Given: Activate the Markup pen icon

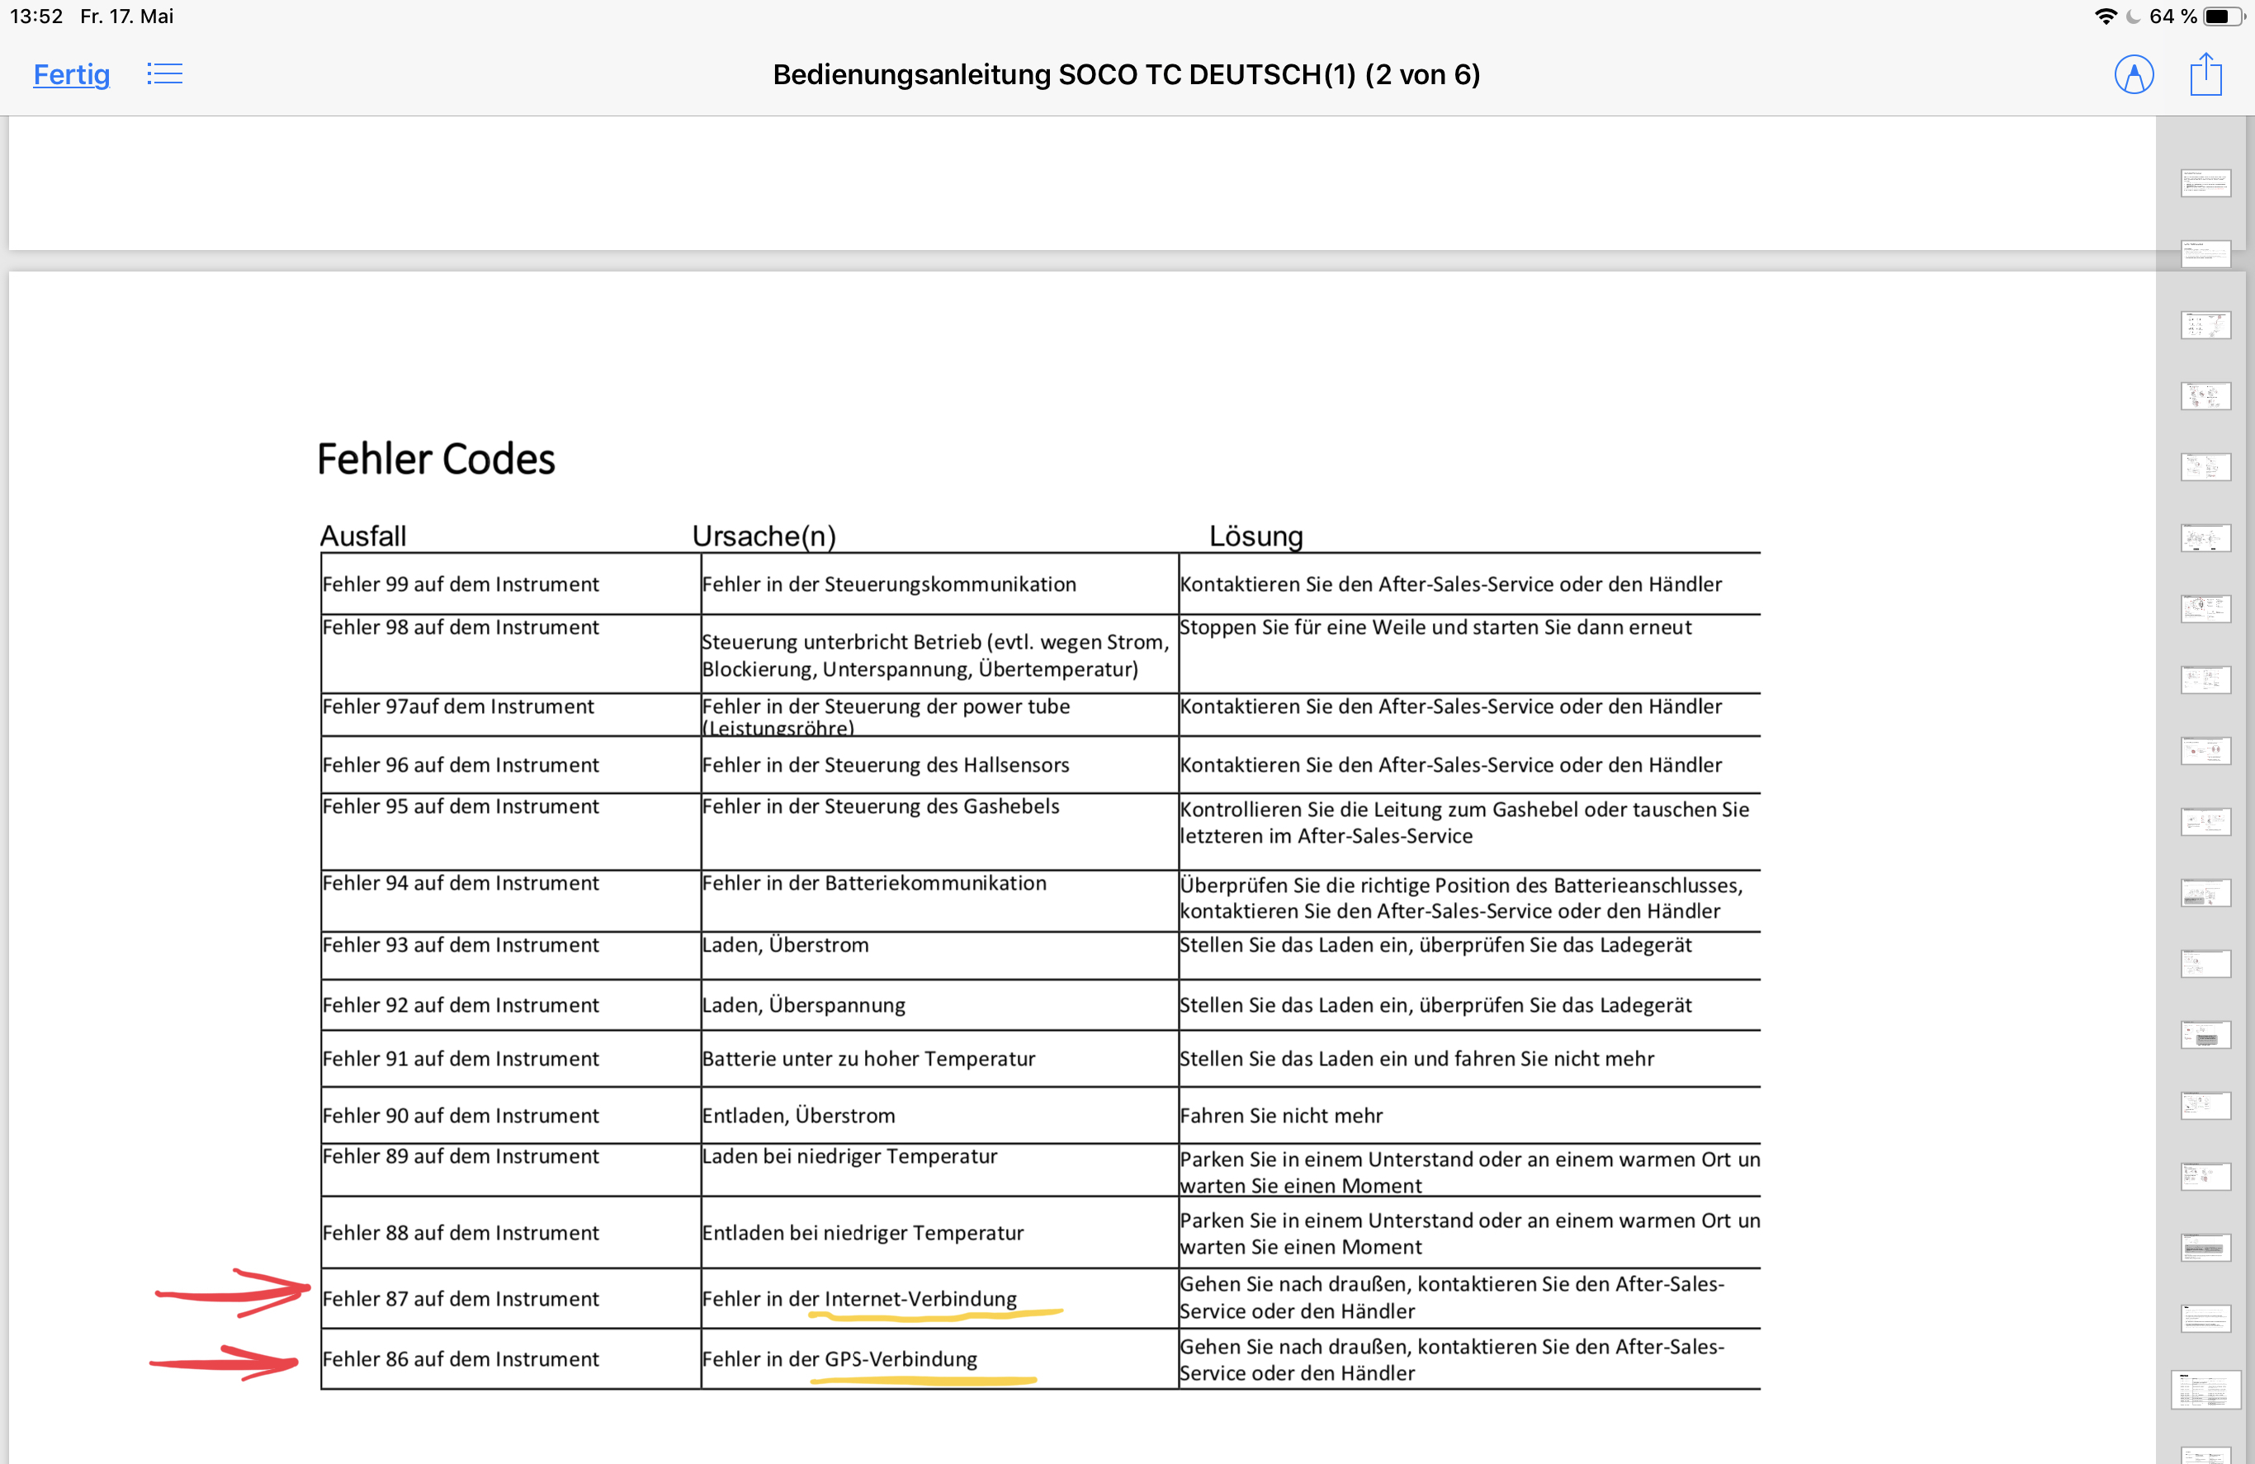Looking at the screenshot, I should 2134,74.
